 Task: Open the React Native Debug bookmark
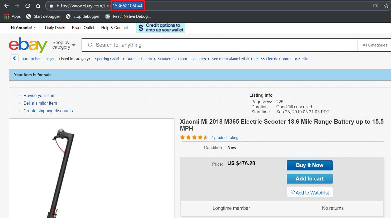pyautogui.click(x=128, y=16)
